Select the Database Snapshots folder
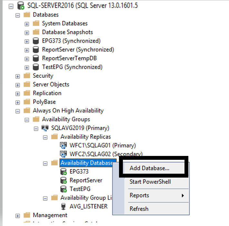This screenshot has height=226, width=229. pos(67,32)
